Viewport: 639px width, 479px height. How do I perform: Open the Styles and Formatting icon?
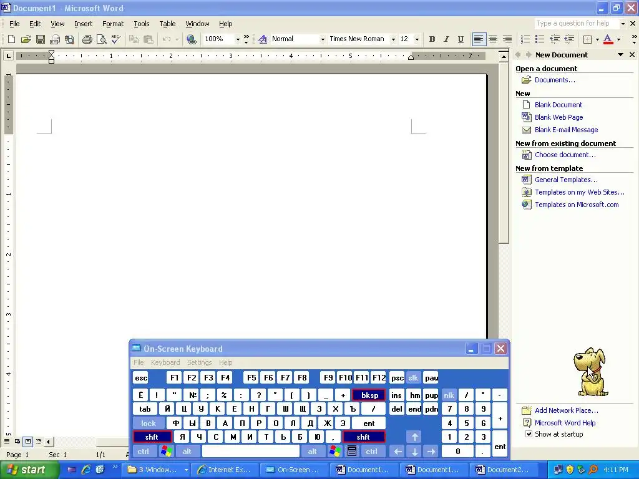263,39
